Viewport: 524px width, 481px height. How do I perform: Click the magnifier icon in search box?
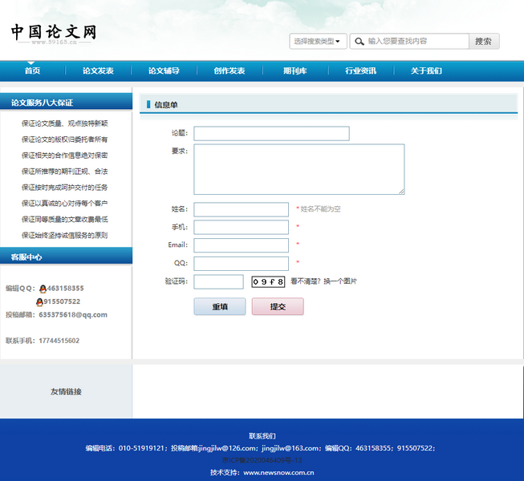(358, 41)
